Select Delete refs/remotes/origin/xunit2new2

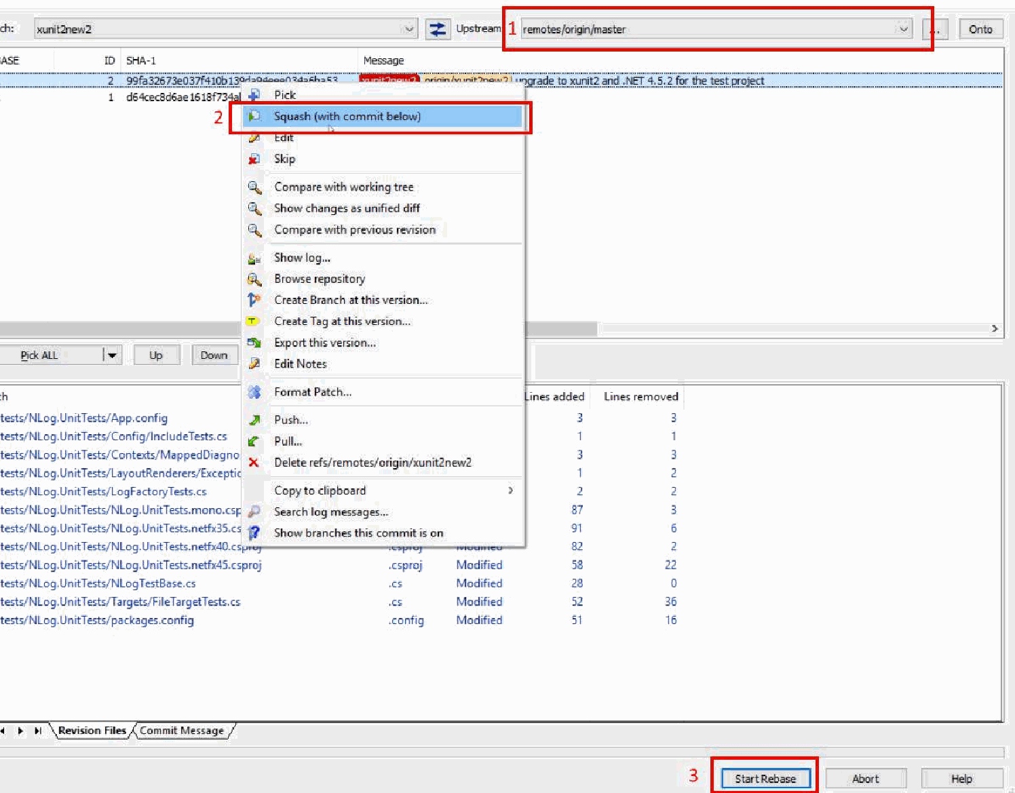tap(383, 463)
